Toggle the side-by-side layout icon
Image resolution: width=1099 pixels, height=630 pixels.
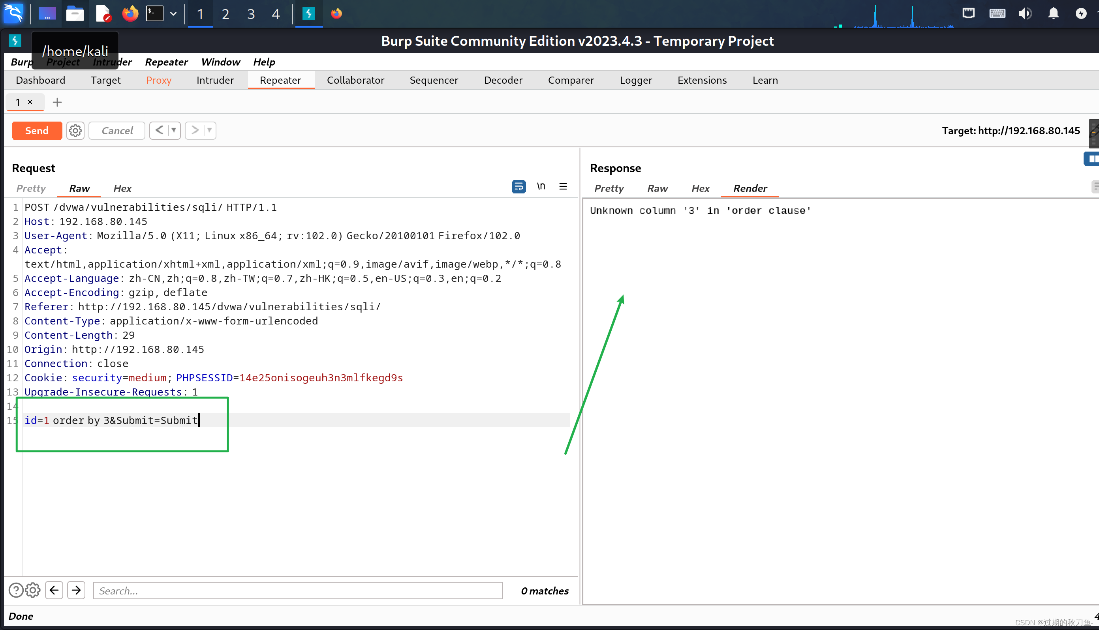tap(1092, 159)
